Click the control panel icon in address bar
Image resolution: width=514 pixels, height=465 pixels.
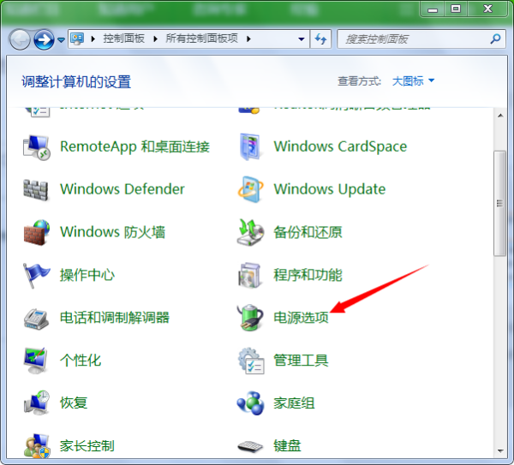(77, 39)
